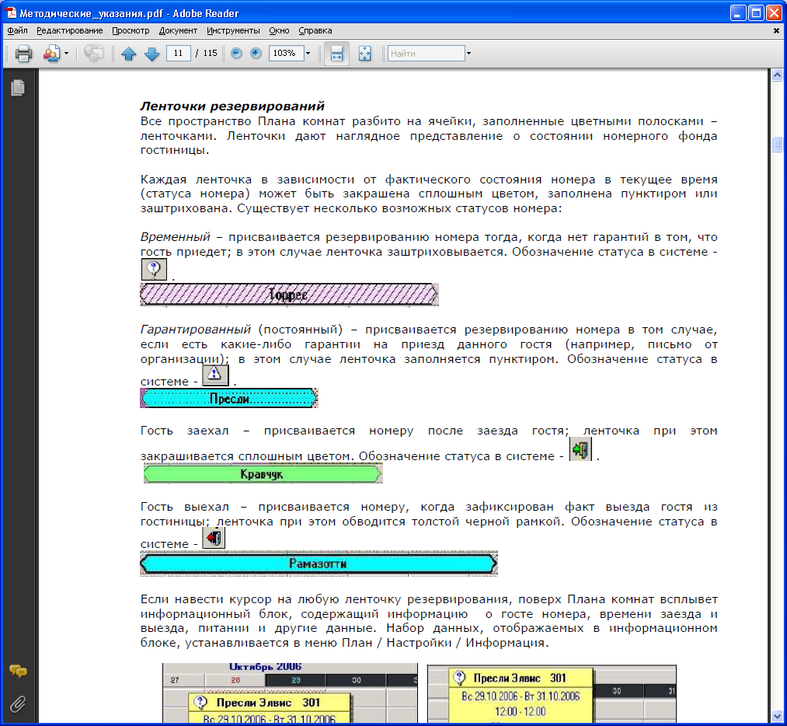Image resolution: width=787 pixels, height=726 pixels.
Task: Open the Окно menu
Action: coord(279,30)
